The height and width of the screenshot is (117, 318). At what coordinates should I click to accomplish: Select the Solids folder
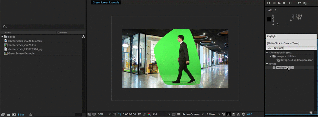(12, 37)
